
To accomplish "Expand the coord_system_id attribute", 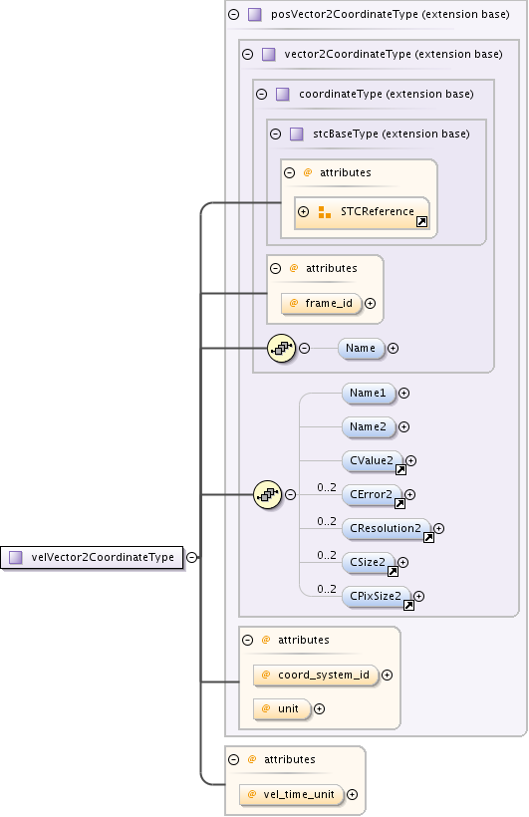I will tap(387, 676).
